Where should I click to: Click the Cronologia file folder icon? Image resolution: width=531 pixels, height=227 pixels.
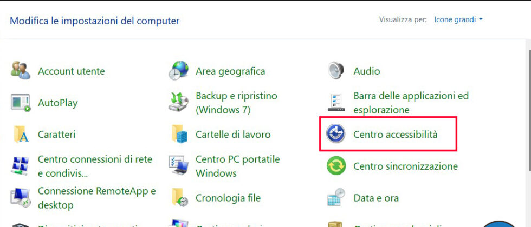pyautogui.click(x=179, y=198)
